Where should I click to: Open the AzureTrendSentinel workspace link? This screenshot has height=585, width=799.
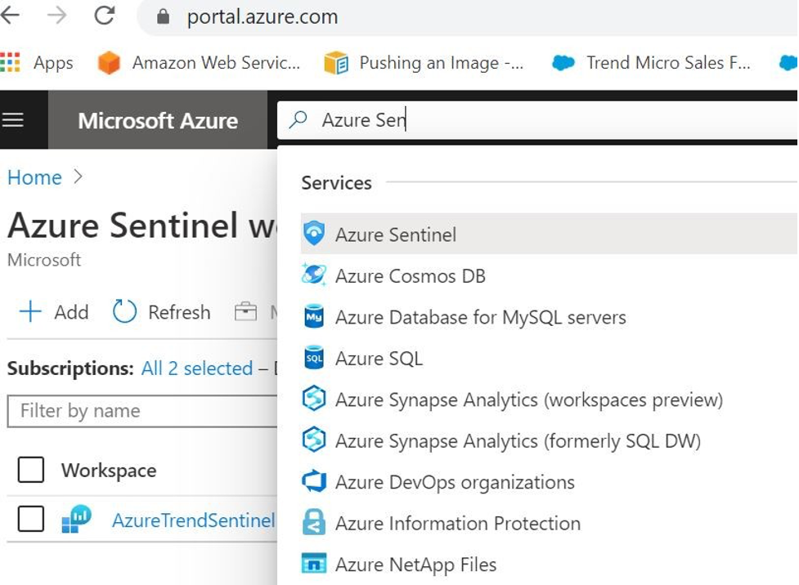(x=194, y=520)
